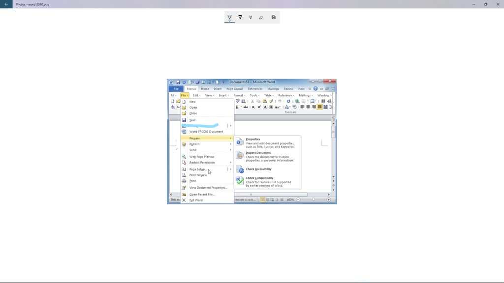This screenshot has height=283, width=504.
Task: Open the Format dropdown menu
Action: 239,95
